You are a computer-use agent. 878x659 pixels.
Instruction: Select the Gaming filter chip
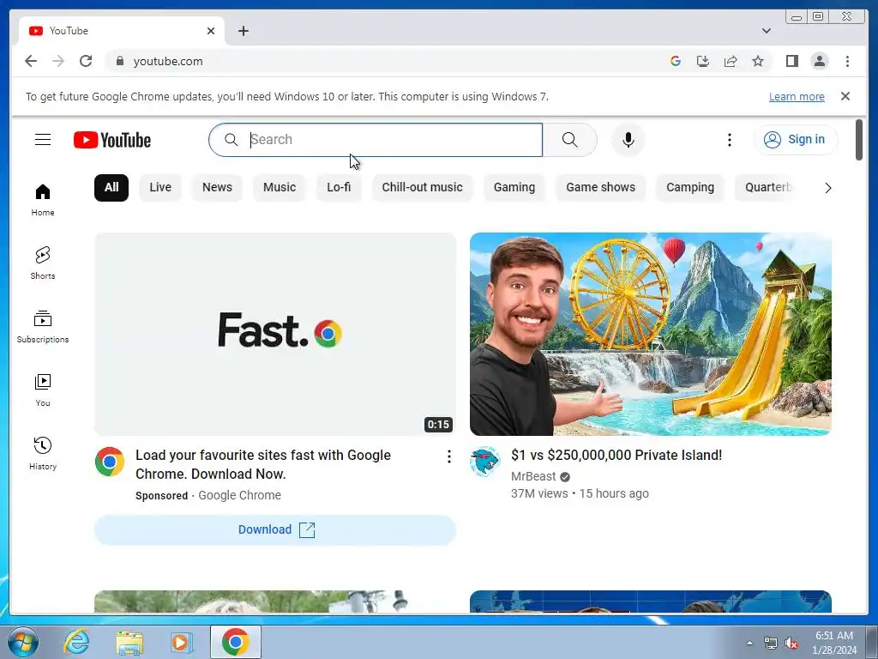514,187
